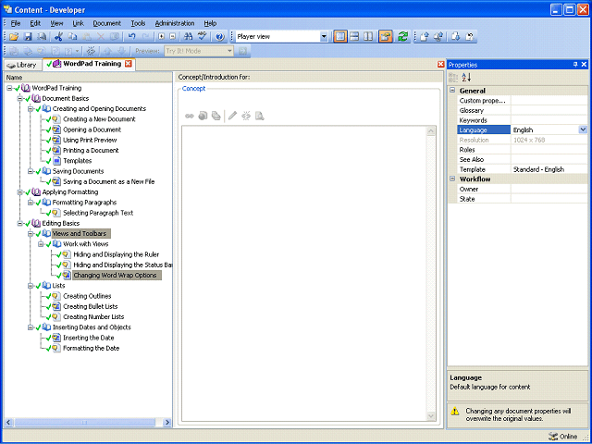The width and height of the screenshot is (592, 444).
Task: Click the Concept text area's scroll down arrow
Action: pos(430,415)
